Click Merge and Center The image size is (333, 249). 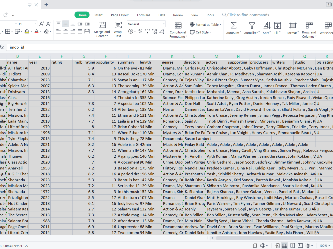click(x=102, y=30)
